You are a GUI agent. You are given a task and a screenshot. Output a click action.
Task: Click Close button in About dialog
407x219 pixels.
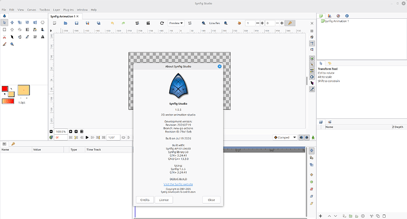211,200
